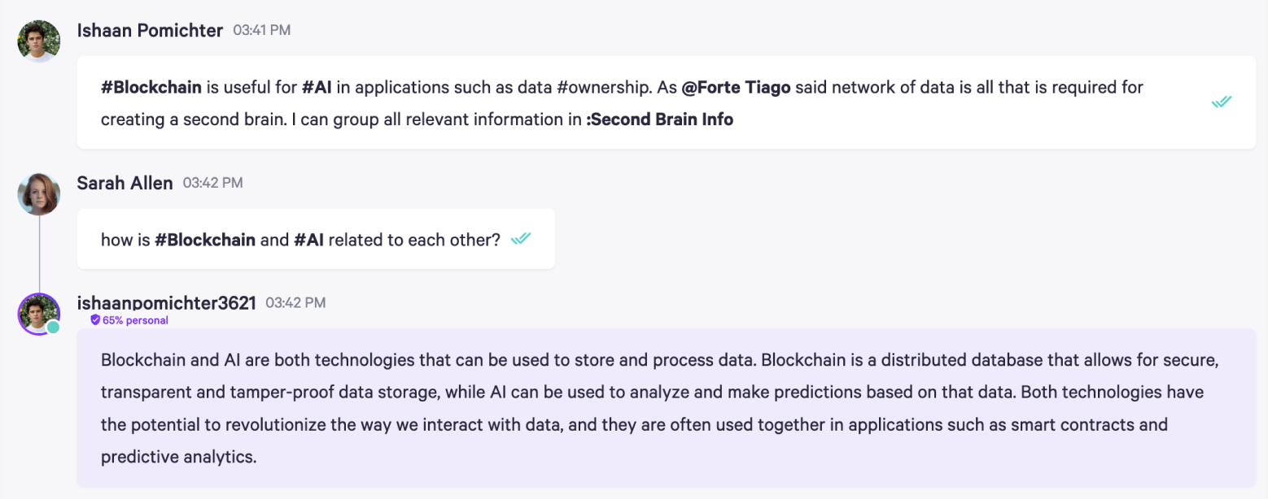
Task: Select the #AI hashtag in Ishaan's message
Action: 317,87
